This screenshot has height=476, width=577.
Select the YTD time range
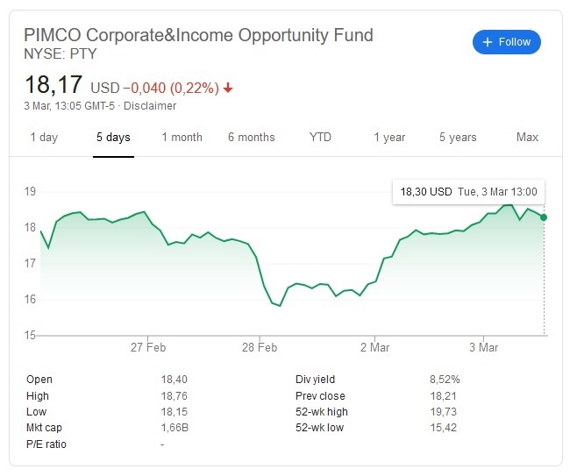pos(321,138)
